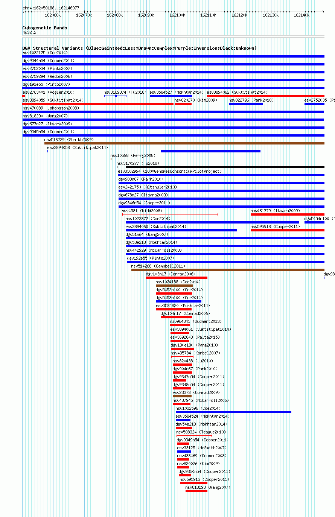Select nsv442929 (McCarroll2008) label
Image resolution: width=335 pixels, height=517 pixels.
[154, 250]
